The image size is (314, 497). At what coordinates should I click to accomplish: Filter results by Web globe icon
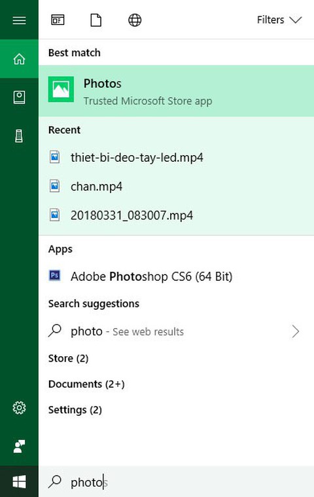coord(135,20)
